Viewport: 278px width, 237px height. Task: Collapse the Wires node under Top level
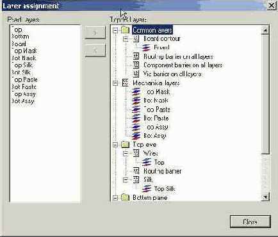click(126, 153)
